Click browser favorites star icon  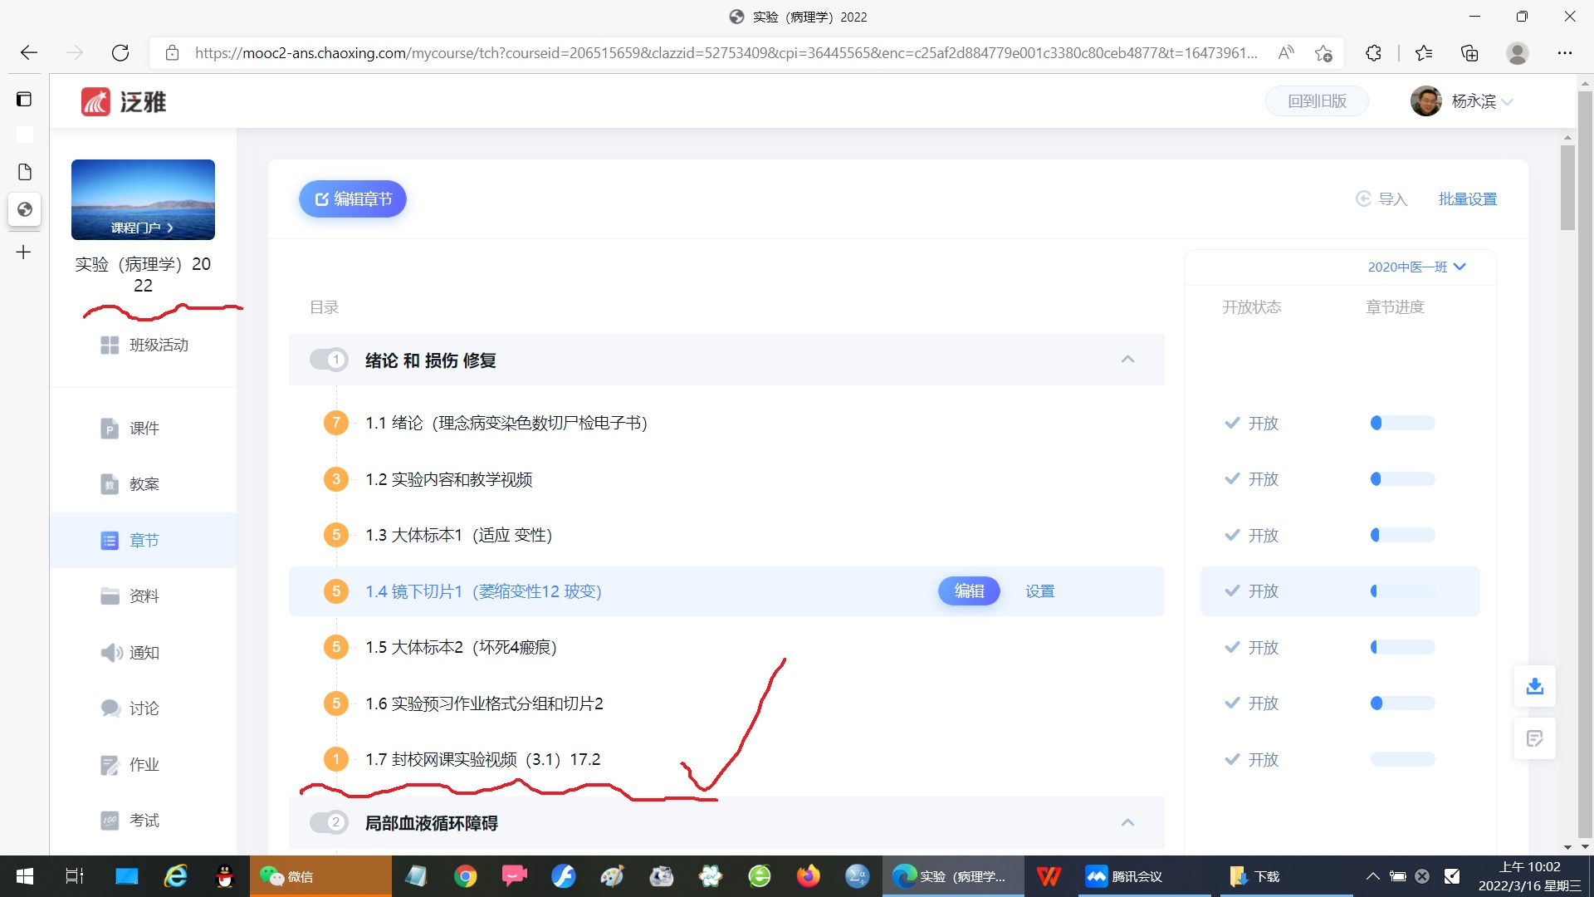[1424, 53]
